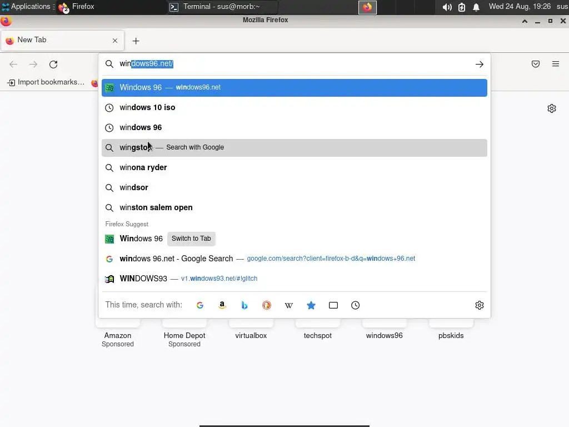Click the magnifier icon in address bar
This screenshot has height=427, width=569.
109,64
